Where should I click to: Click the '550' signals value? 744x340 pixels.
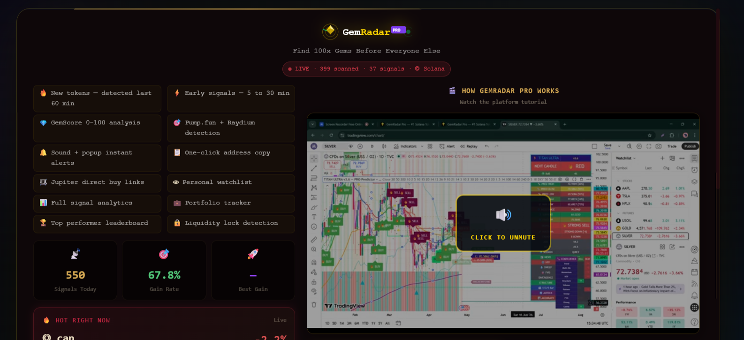76,275
